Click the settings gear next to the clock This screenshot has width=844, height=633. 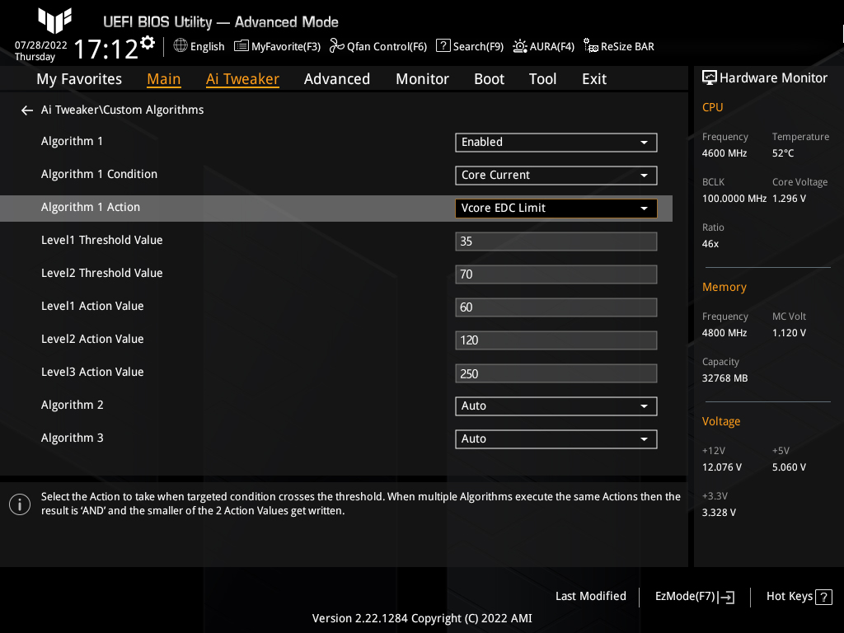click(x=148, y=43)
